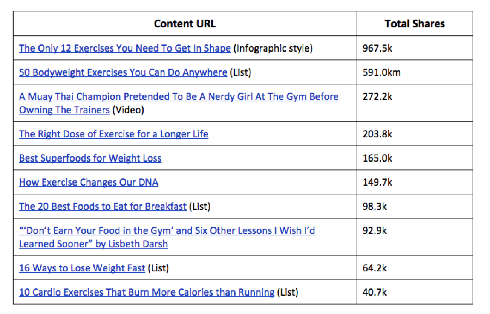Click the 165.0k shares cell
The height and width of the screenshot is (314, 490).
pos(415,158)
